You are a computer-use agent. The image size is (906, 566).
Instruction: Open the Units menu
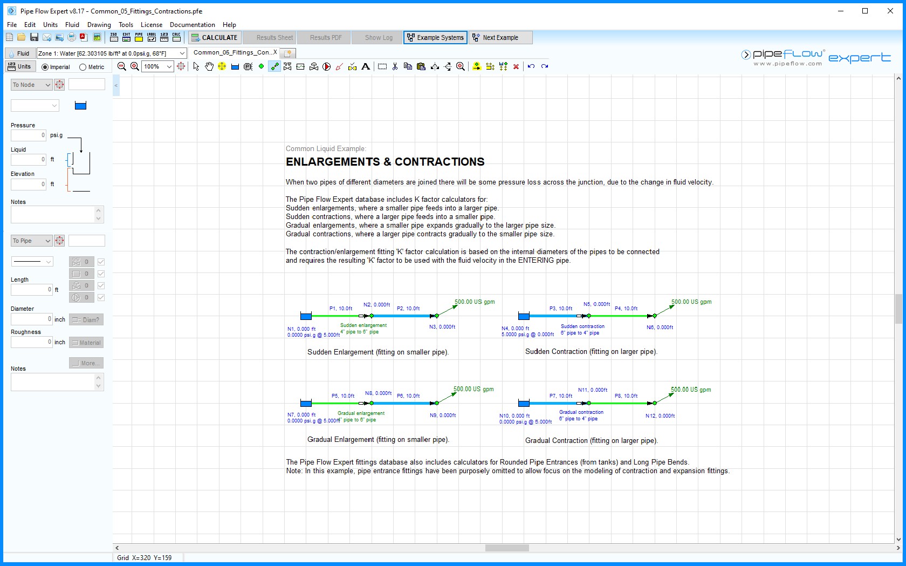pyautogui.click(x=50, y=24)
